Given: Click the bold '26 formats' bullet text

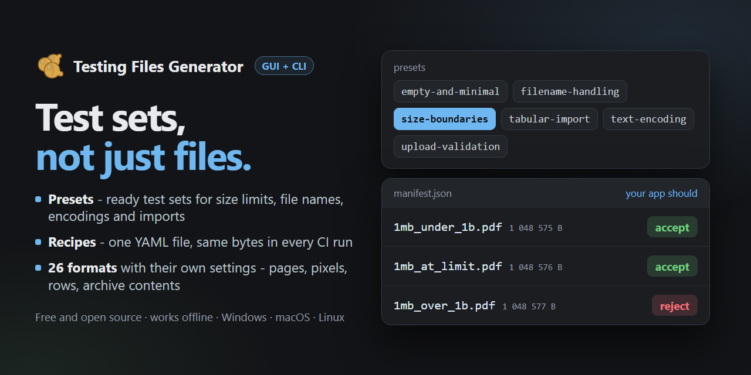Looking at the screenshot, I should coord(83,268).
